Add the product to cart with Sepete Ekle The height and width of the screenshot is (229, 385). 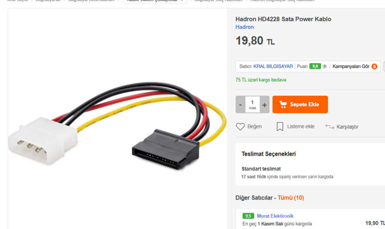(300, 104)
